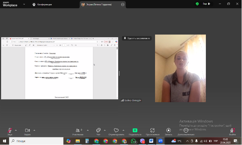Click the remove pin button
Screen dimensions: 242x145
(x=137, y=38)
